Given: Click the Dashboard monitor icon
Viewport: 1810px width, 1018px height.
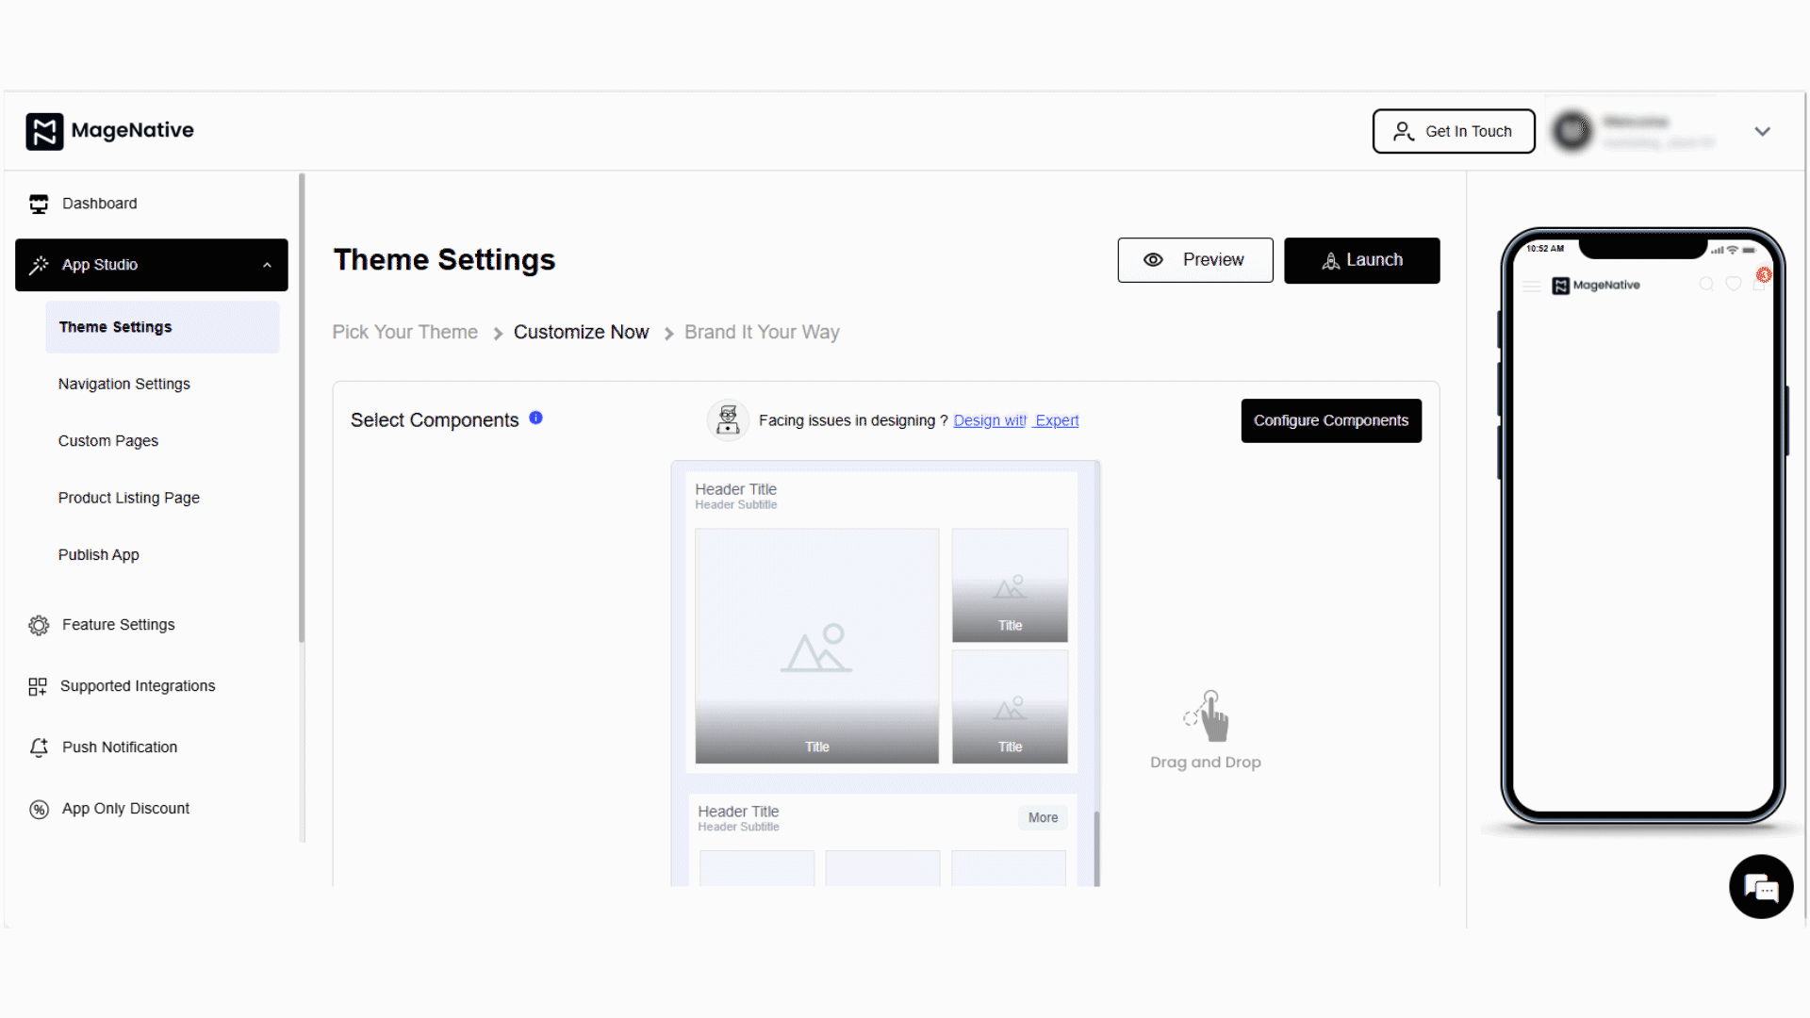Looking at the screenshot, I should click(x=39, y=204).
